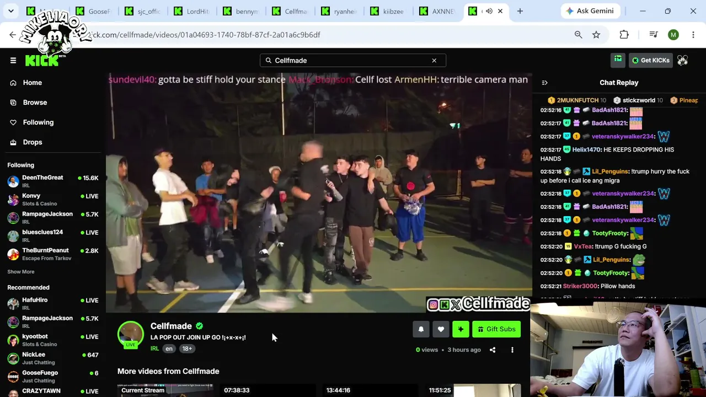This screenshot has height=397, width=706.
Task: Switch to the GooseF browser tab
Action: tap(95, 11)
